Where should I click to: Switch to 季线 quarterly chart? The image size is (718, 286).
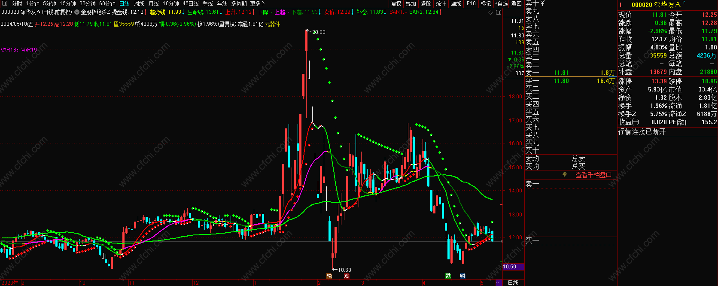pos(208,3)
